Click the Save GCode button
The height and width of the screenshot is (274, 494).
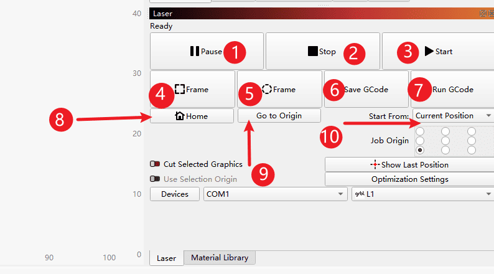coord(365,89)
